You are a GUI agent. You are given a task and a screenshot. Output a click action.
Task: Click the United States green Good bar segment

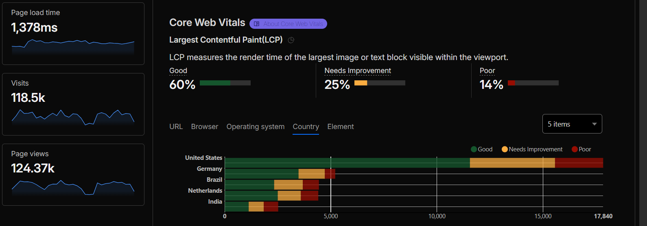click(347, 163)
